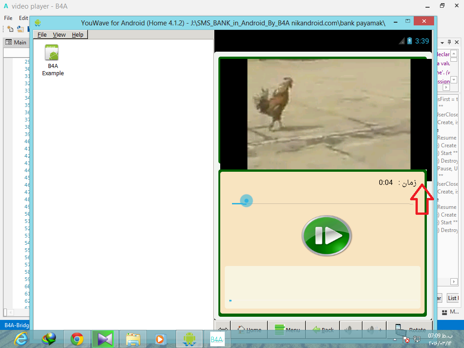
Task: Open the File menu in YouWave
Action: [42, 34]
